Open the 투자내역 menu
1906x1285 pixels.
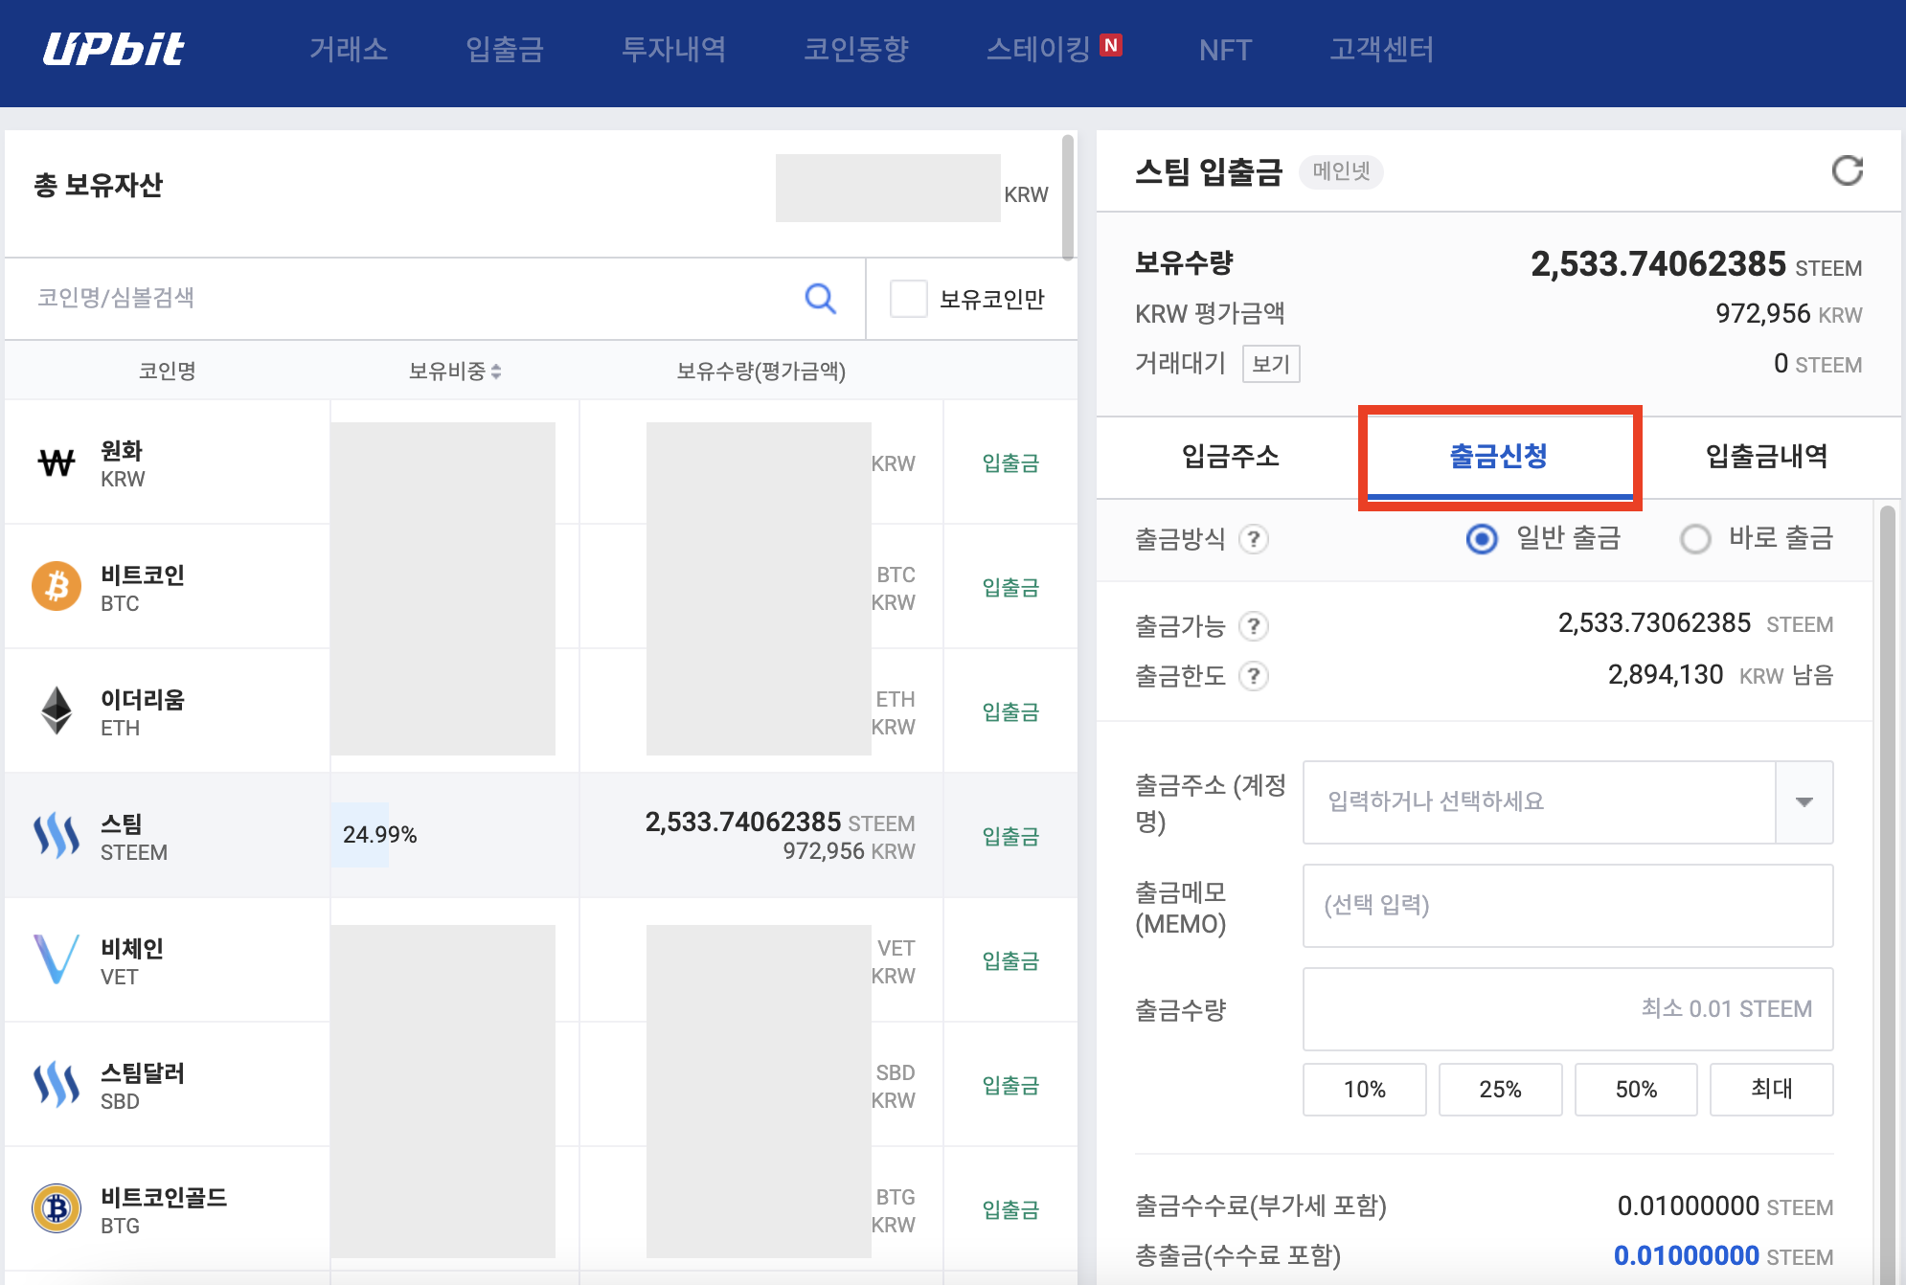point(673,50)
